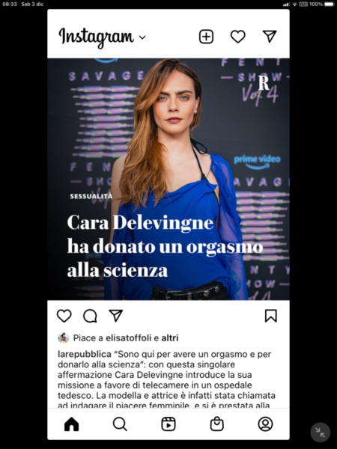View the 'altri' who liked the post
Image resolution: width=337 pixels, height=449 pixels.
[170, 338]
